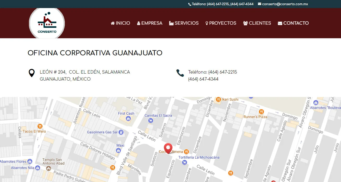This screenshot has width=341, height=182.
Task: Click the conserto@conserto.com.mx email link
Action: point(283,4)
